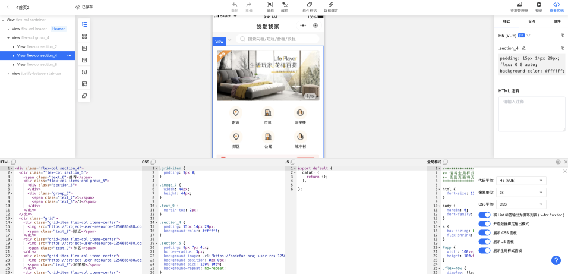This screenshot has height=274, width=568.
Task: Open the 代码平台 H5 (VUE) dropdown
Action: click(522, 181)
